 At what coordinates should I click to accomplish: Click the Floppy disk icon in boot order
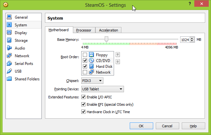pos(92,55)
